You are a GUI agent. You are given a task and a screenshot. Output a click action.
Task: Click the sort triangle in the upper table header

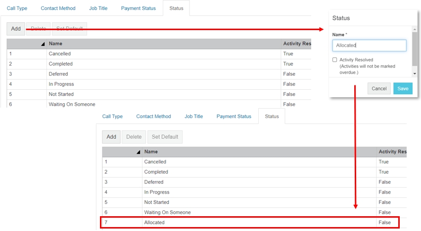point(43,44)
